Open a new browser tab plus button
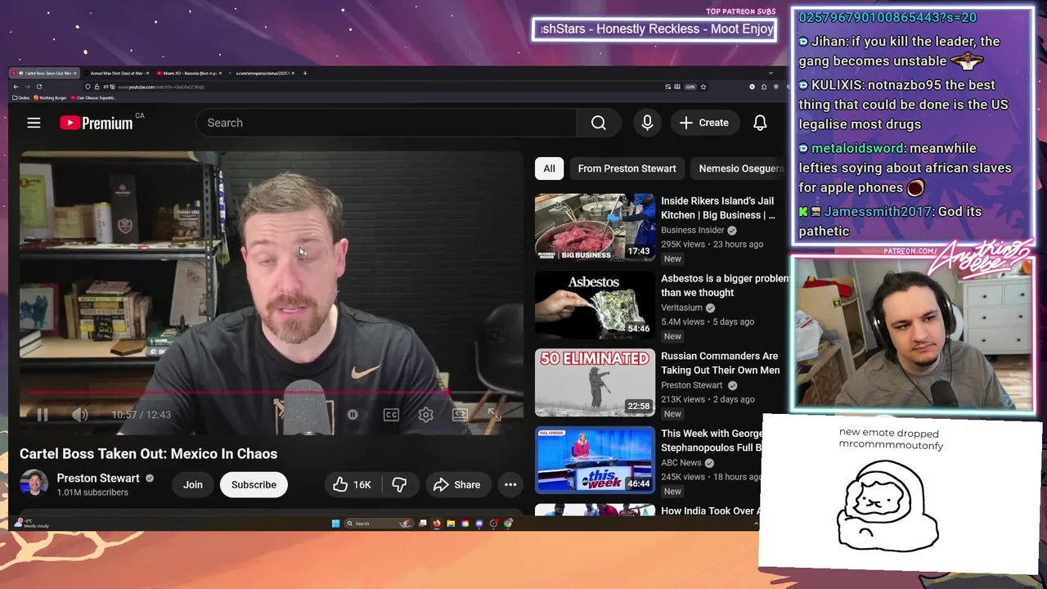This screenshot has height=589, width=1047. (305, 73)
